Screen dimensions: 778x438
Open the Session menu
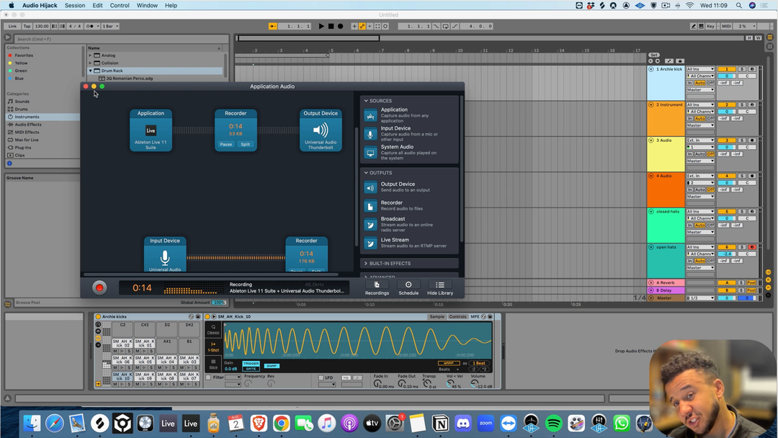coord(75,5)
